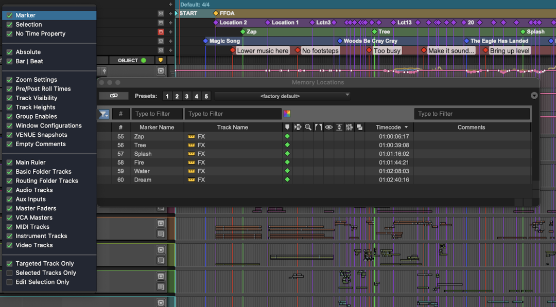The height and width of the screenshot is (307, 556).
Task: Open the Timecode column dropdown arrow
Action: tap(406, 127)
